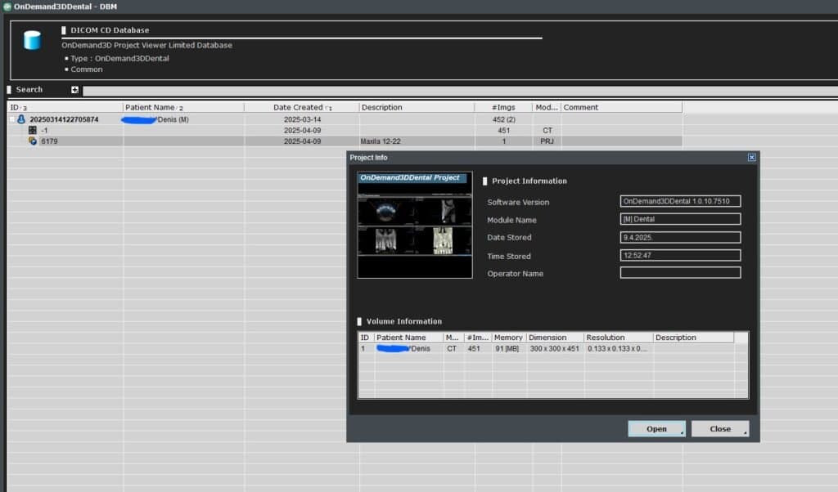Click the CT series grid icon beside -1

click(33, 130)
